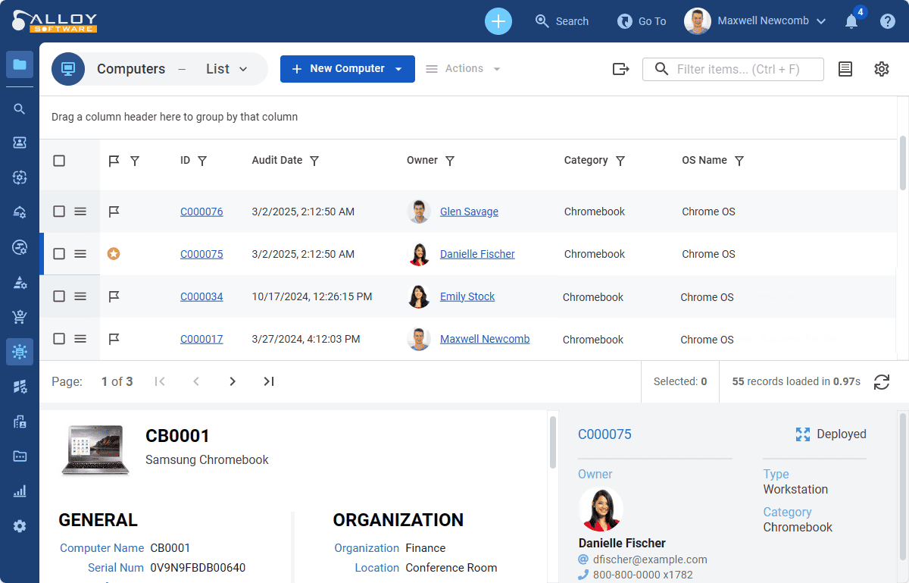Open the Actions menu
Screen dimensions: 909x583
pyautogui.click(x=464, y=69)
